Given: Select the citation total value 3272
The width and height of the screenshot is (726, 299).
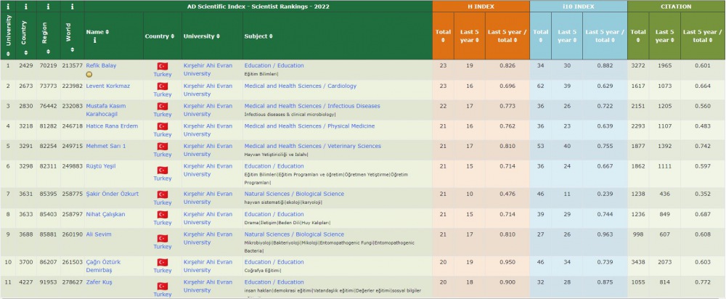Looking at the screenshot, I should pos(638,66).
